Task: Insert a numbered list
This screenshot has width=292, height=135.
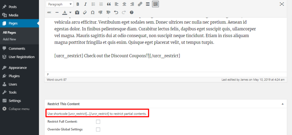Action: 101,4
